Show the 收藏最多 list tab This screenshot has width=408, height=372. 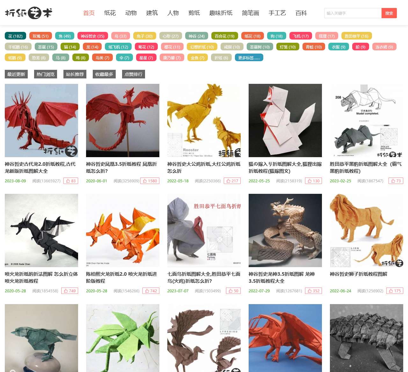[104, 74]
